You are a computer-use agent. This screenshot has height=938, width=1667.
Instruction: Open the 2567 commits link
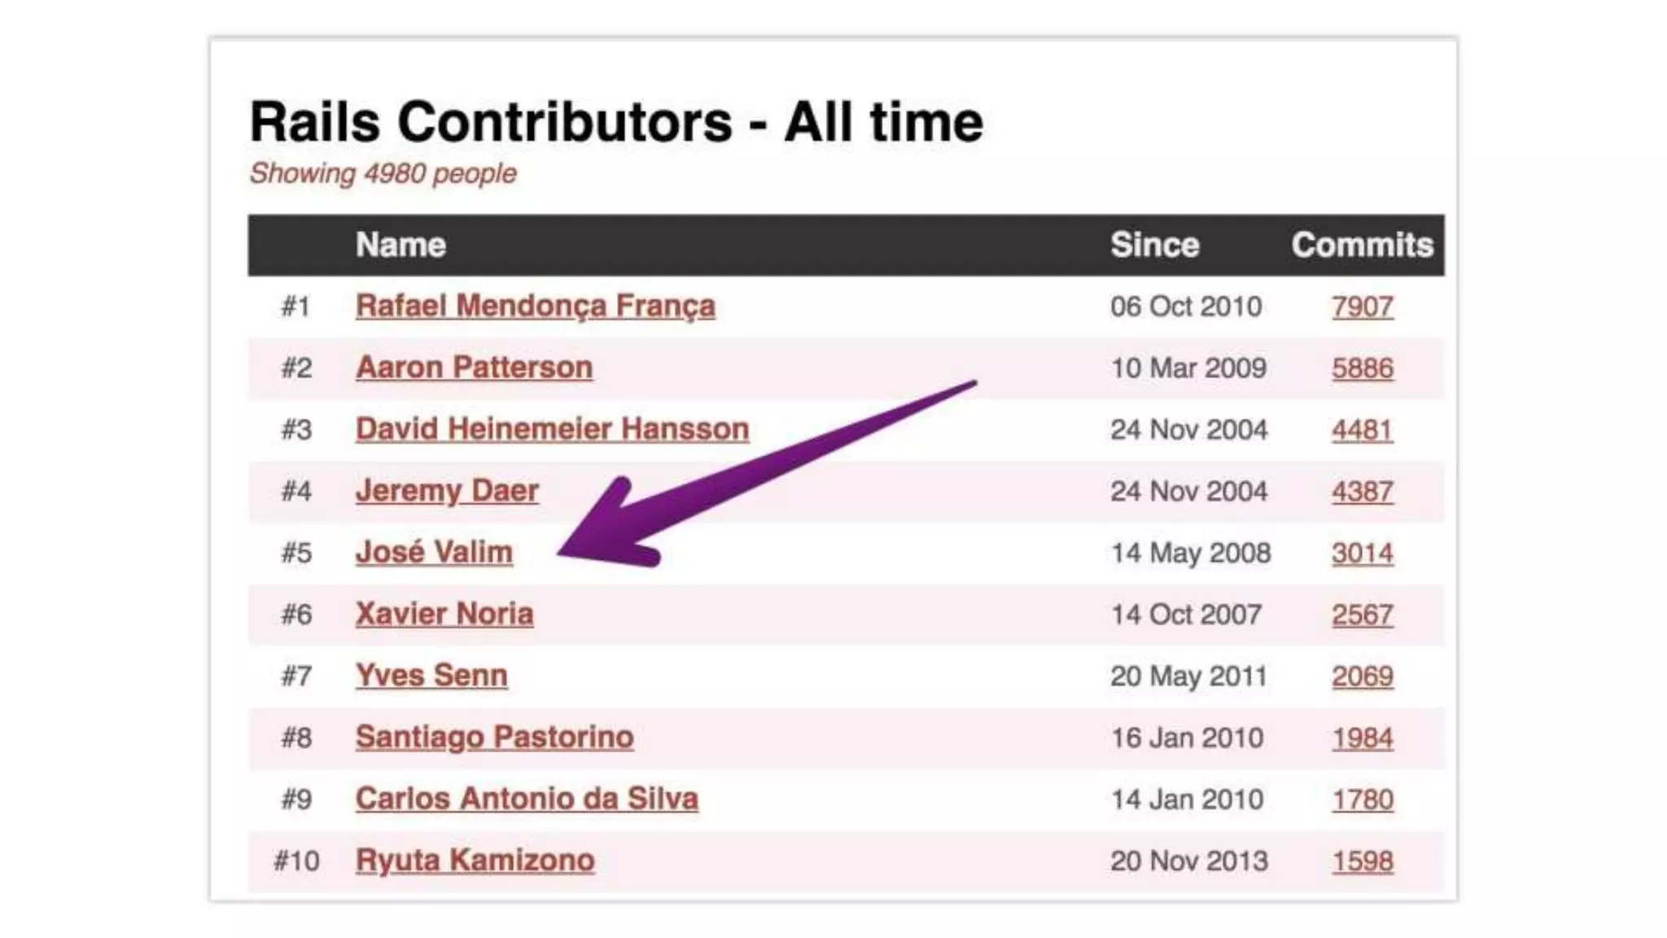pyautogui.click(x=1363, y=615)
